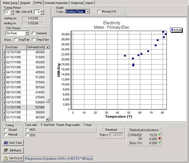Screen dimensions: 189x163
Task: Click the Actual legend marker icon
Action: [172, 30]
